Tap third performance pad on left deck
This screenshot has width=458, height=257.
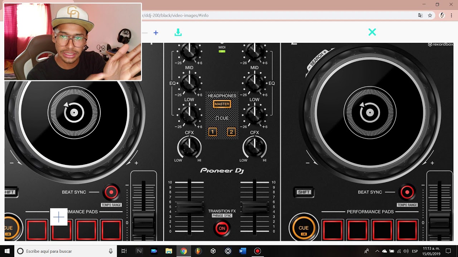pos(86,230)
